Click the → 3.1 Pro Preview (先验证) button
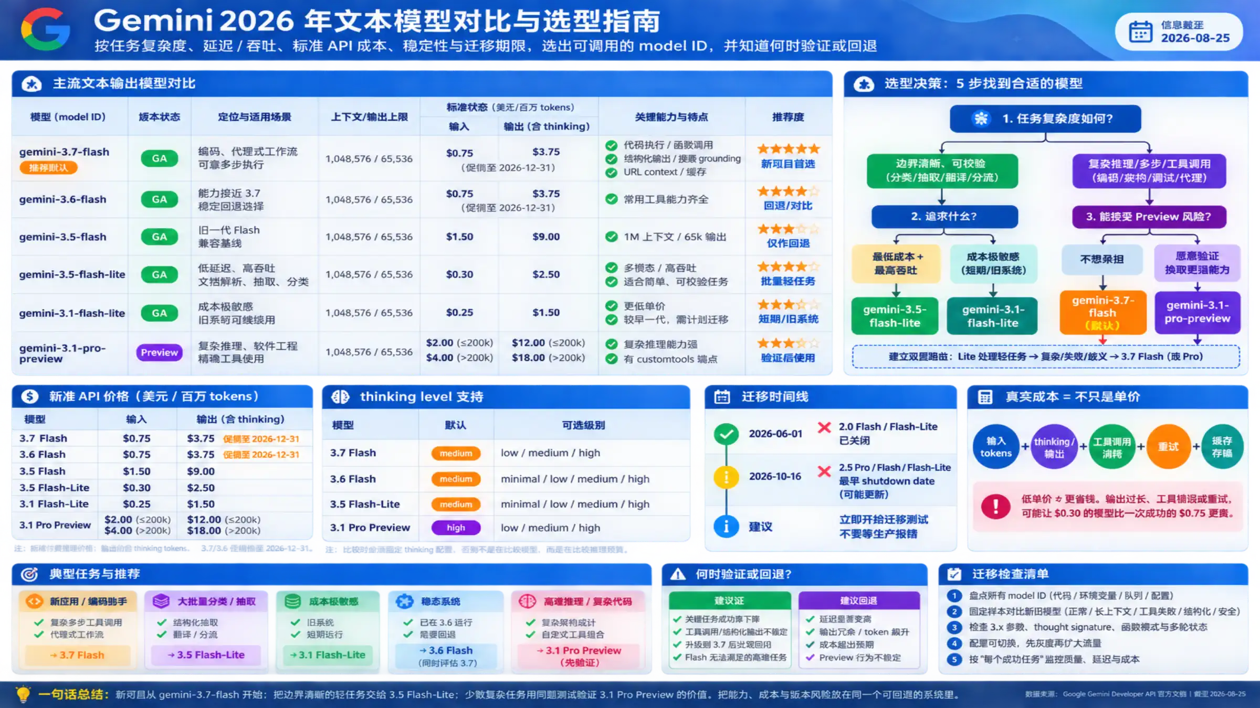1260x708 pixels. tap(579, 656)
